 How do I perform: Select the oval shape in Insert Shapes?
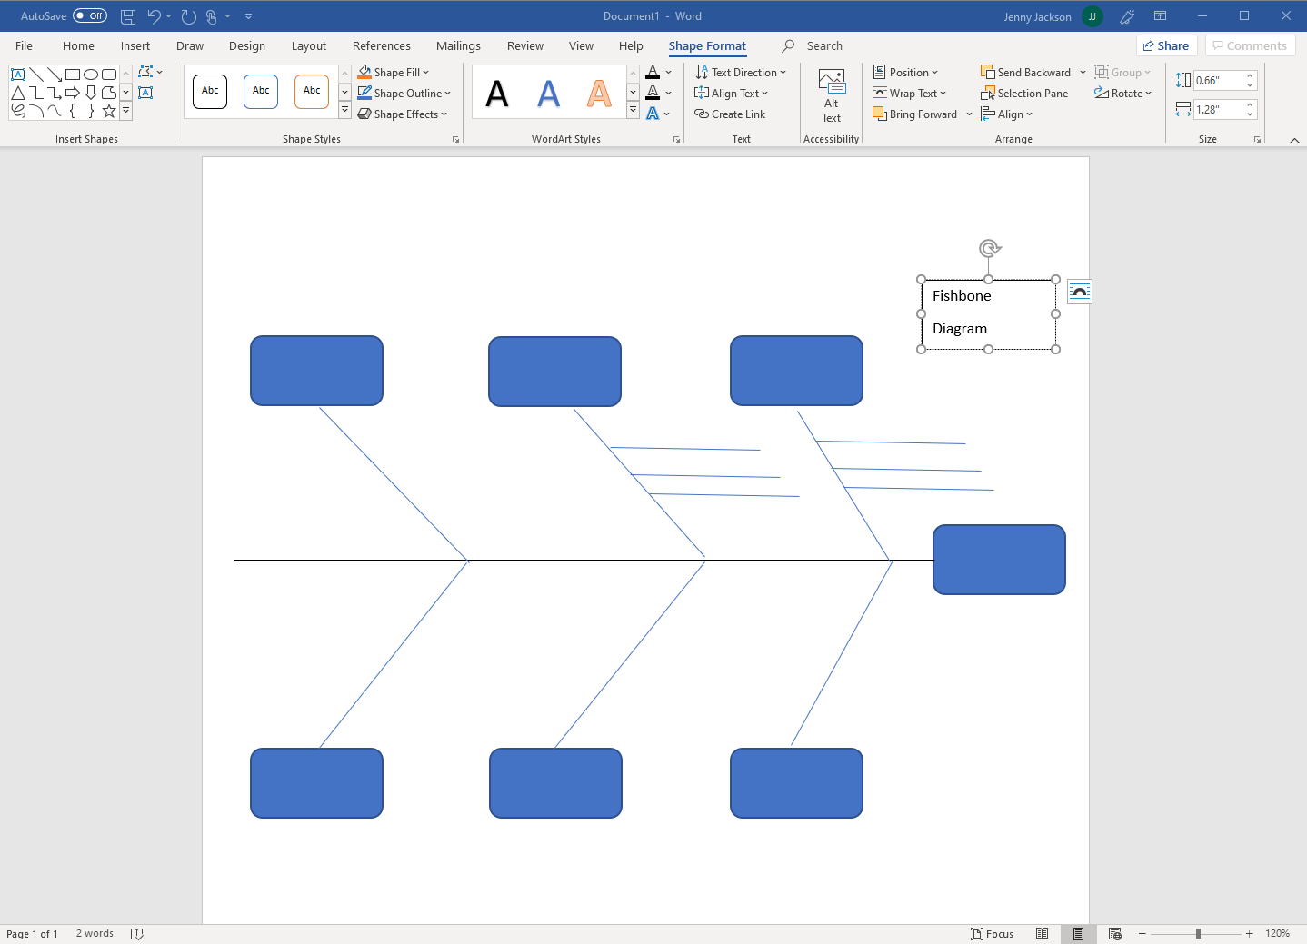pos(91,75)
